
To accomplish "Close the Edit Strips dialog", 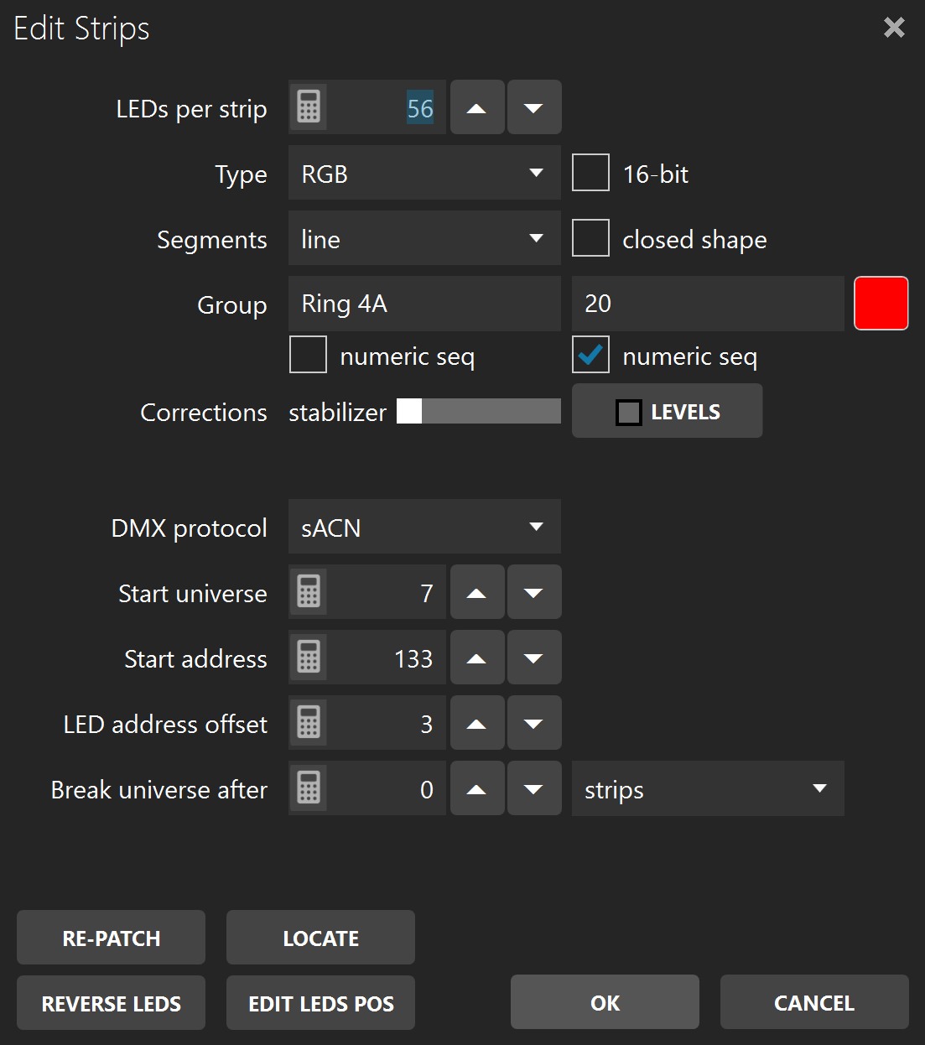I will 894,28.
